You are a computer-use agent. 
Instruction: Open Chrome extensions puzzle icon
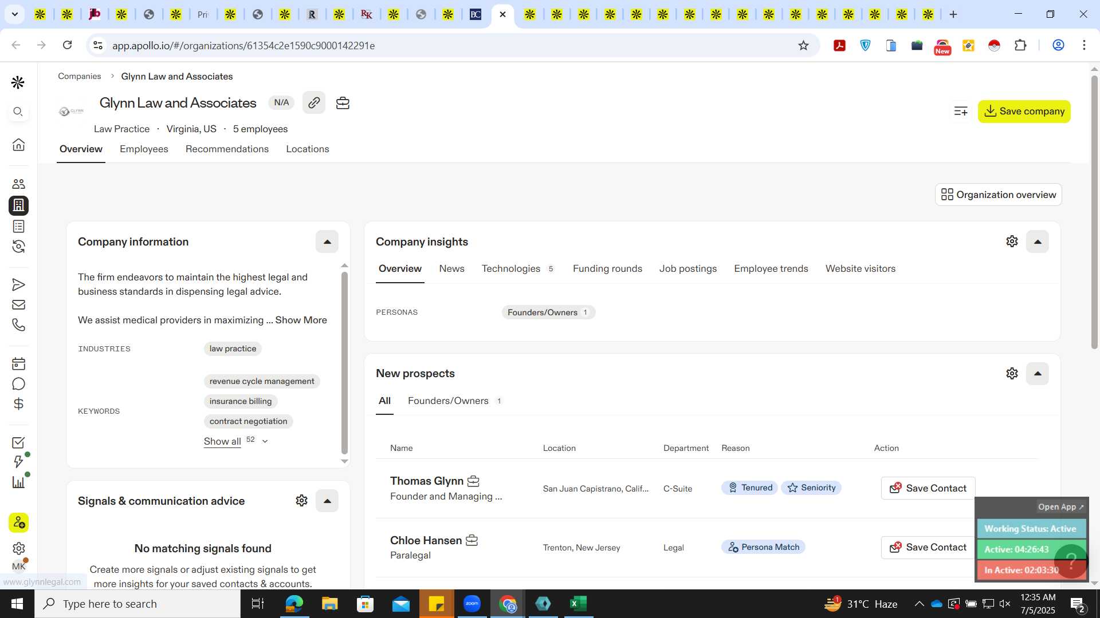click(x=1020, y=45)
